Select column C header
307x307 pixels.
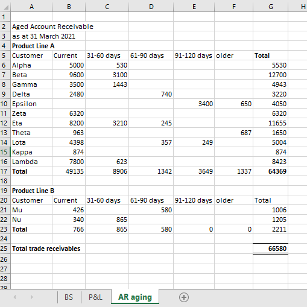pos(107,7)
